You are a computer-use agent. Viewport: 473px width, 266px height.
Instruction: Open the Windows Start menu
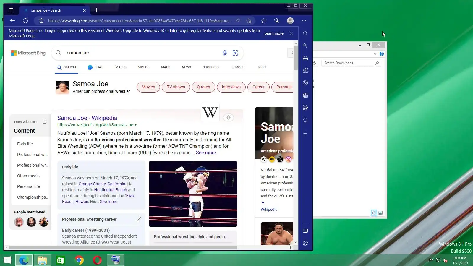tap(7, 260)
